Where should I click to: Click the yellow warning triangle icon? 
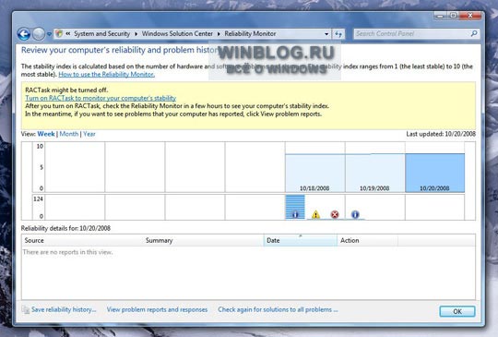tap(315, 214)
